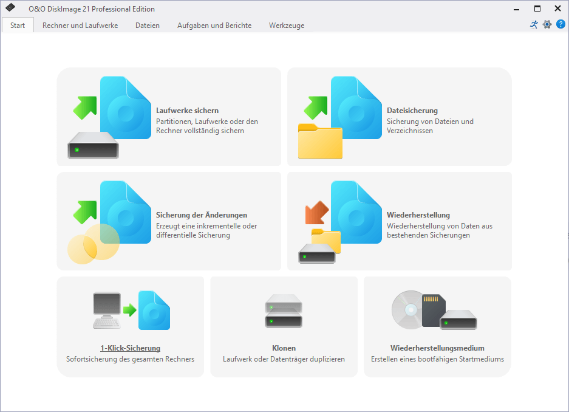Switch to Aufgaben und Berichte tab

click(214, 26)
